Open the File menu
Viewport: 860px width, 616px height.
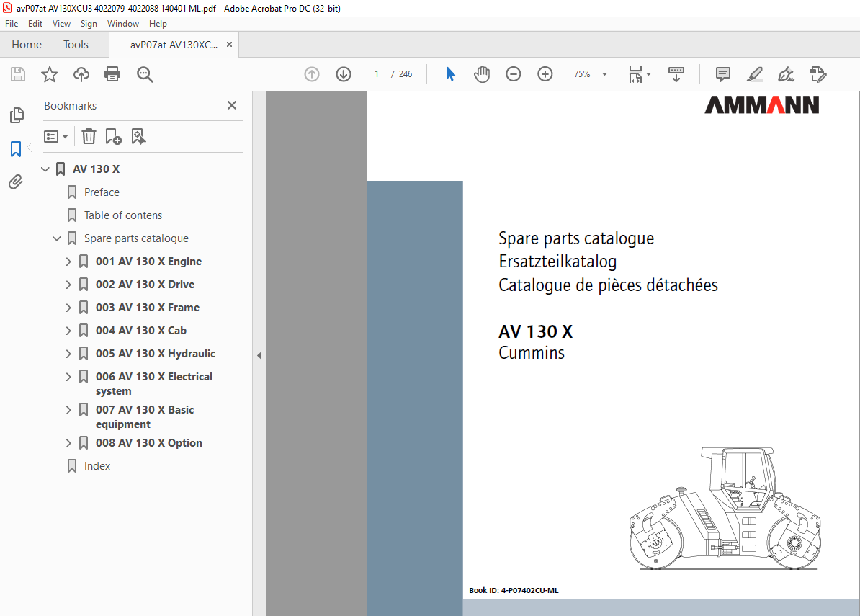click(x=12, y=24)
